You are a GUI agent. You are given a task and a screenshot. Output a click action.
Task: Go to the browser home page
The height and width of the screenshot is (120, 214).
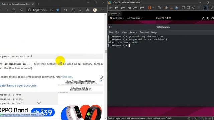(x=21, y=10)
